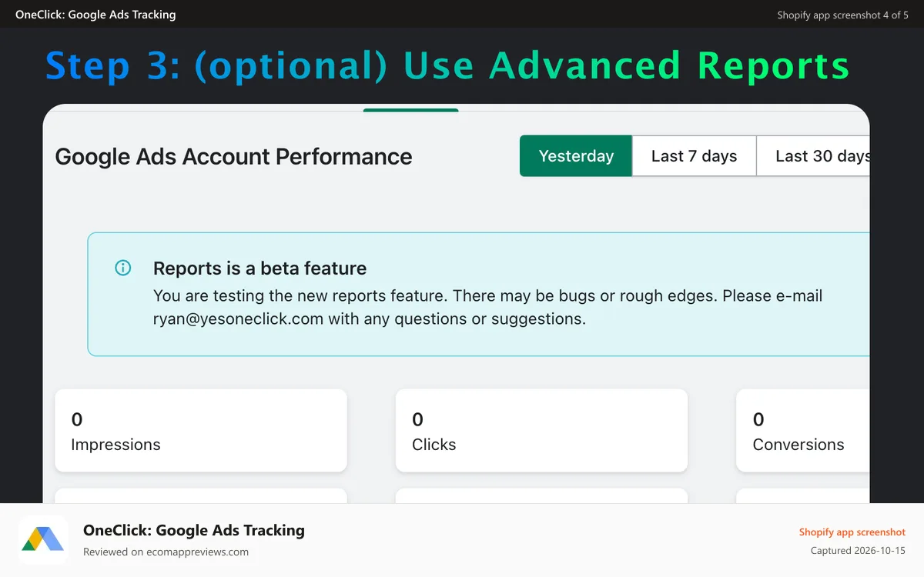Switch to Last 30 days range

(813, 156)
